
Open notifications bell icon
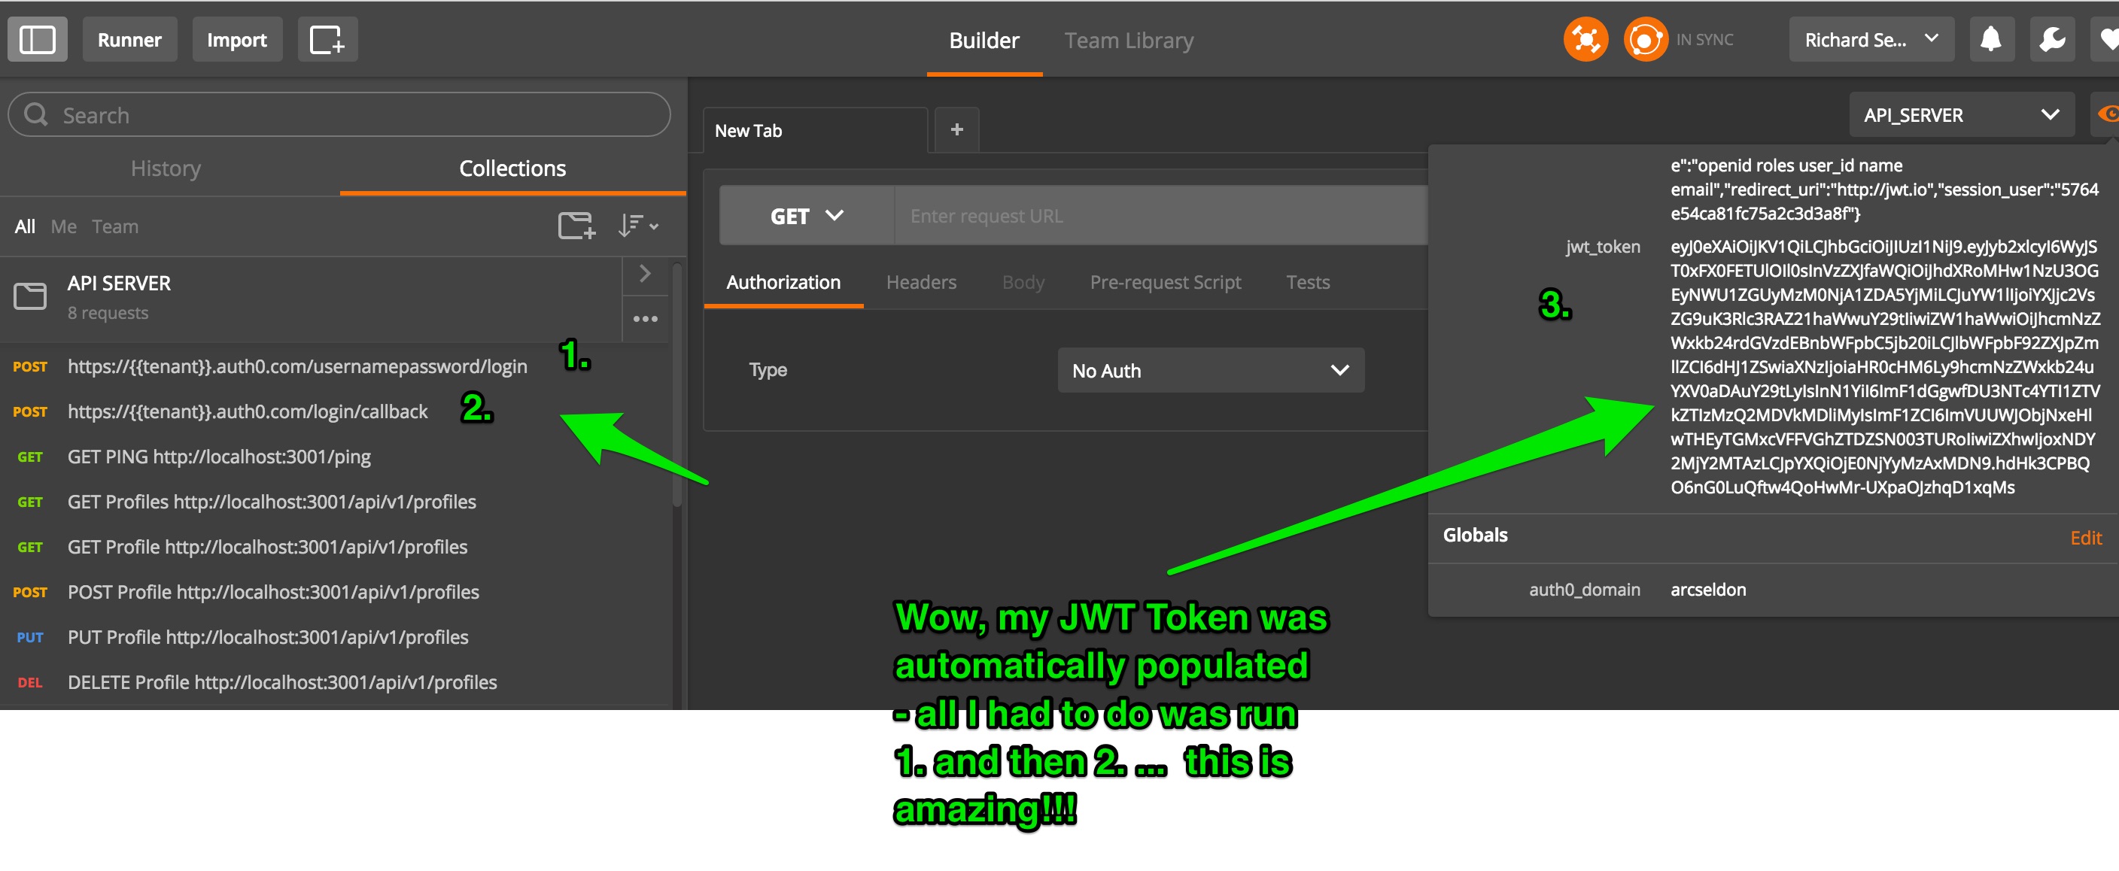(x=1990, y=39)
